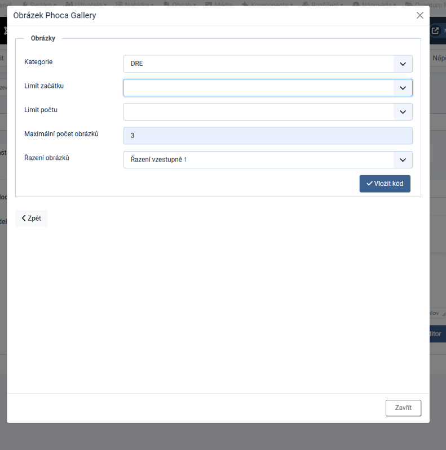Click the Zavřít button in the footer
The height and width of the screenshot is (450, 446).
(x=403, y=408)
